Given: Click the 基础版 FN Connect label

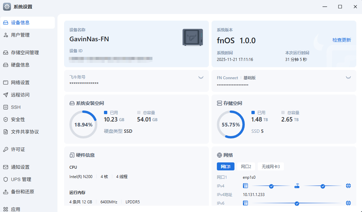Looking at the screenshot, I should click(249, 78).
